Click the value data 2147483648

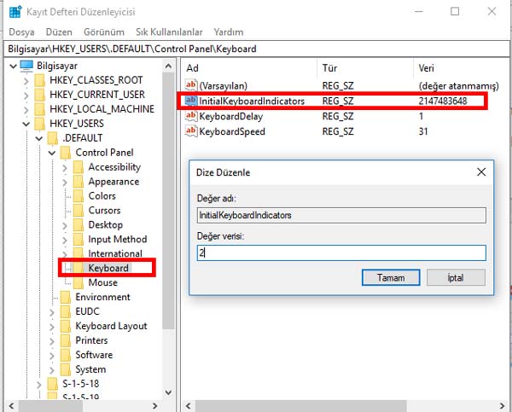click(443, 101)
